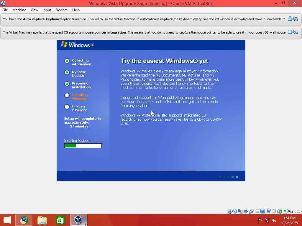Image resolution: width=302 pixels, height=226 pixels.
Task: Click the Dynamic Update step indicator
Action: pos(67,72)
